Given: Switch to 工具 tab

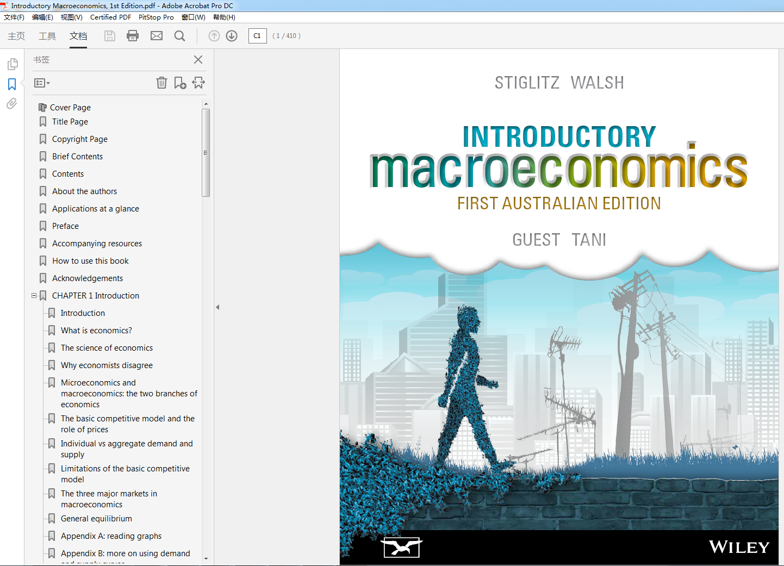Looking at the screenshot, I should [x=47, y=36].
